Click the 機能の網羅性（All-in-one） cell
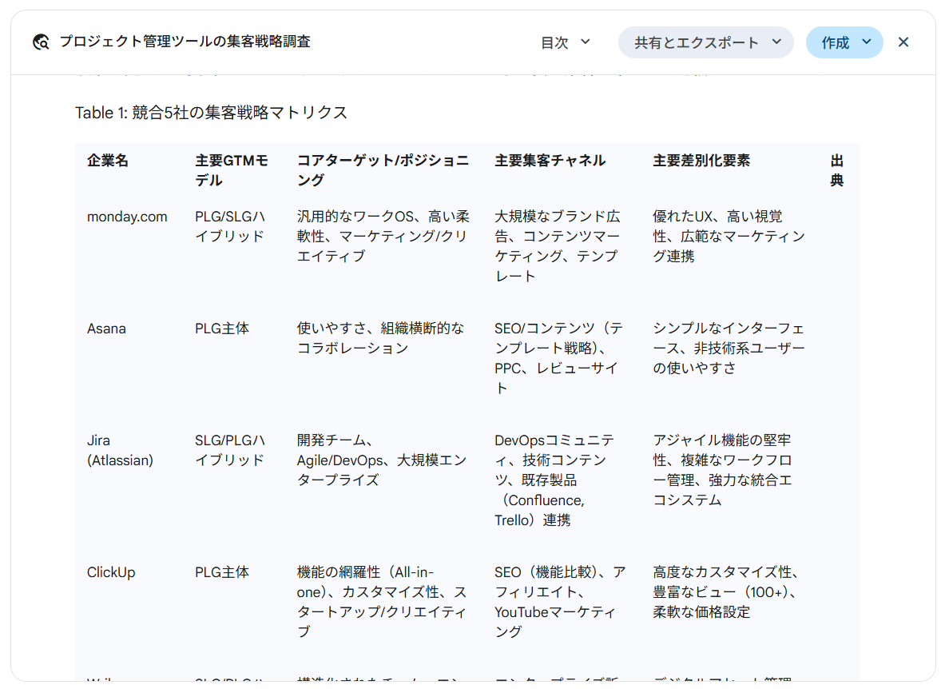Screen dimensions: 945x689 pyautogui.click(x=382, y=602)
